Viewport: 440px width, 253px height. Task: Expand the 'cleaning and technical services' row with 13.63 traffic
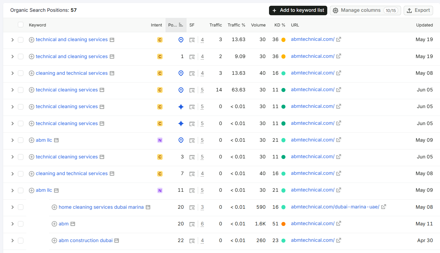pyautogui.click(x=12, y=73)
